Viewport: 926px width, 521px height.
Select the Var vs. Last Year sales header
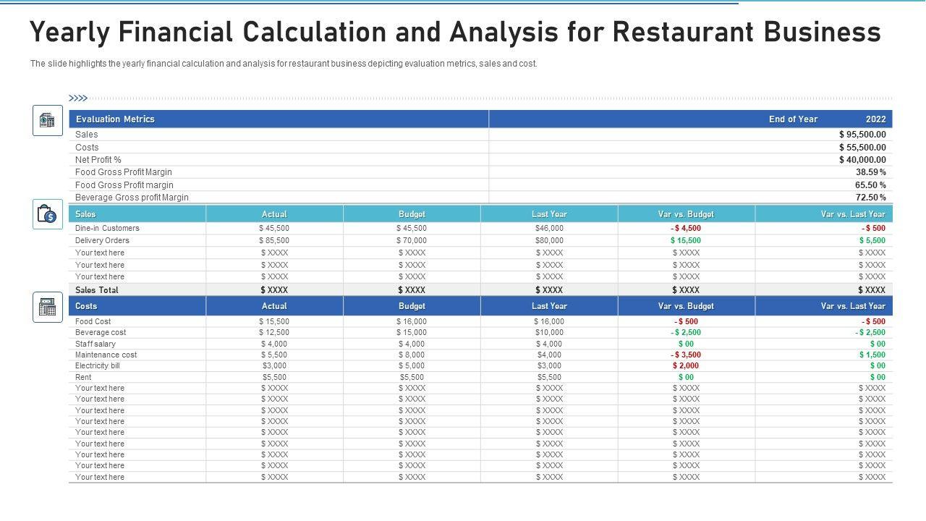pyautogui.click(x=853, y=214)
